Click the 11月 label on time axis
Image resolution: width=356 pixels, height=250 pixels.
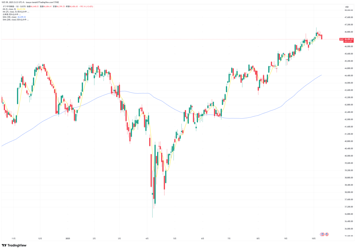click(x=14, y=239)
